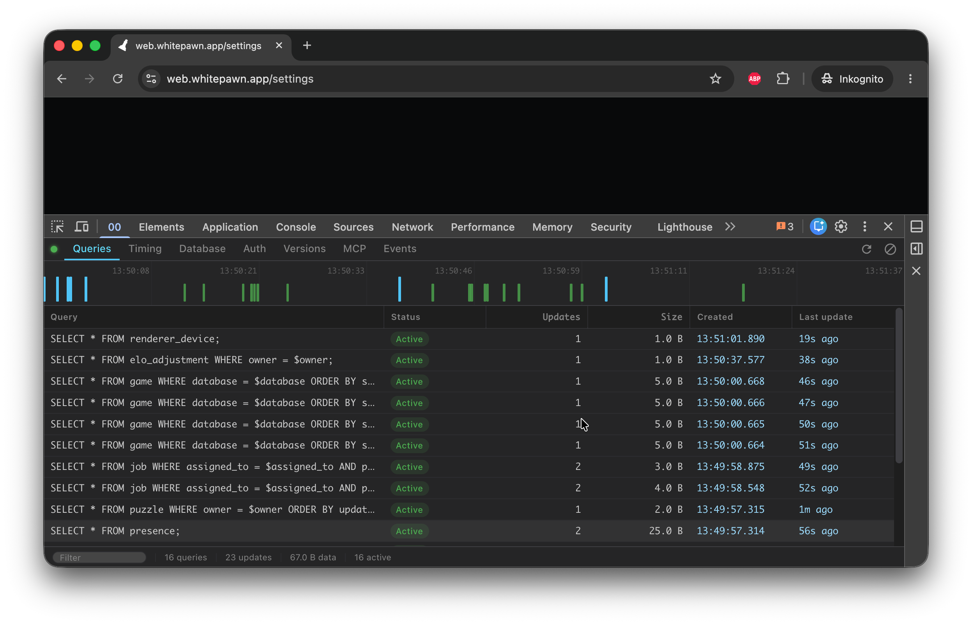Close the web.whitepawn.app/settings tab
Viewport: 972px width, 625px height.
tap(279, 46)
